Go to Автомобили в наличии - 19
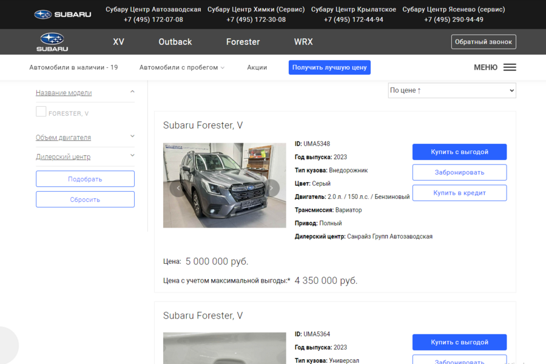Image resolution: width=546 pixels, height=364 pixels. [x=73, y=67]
